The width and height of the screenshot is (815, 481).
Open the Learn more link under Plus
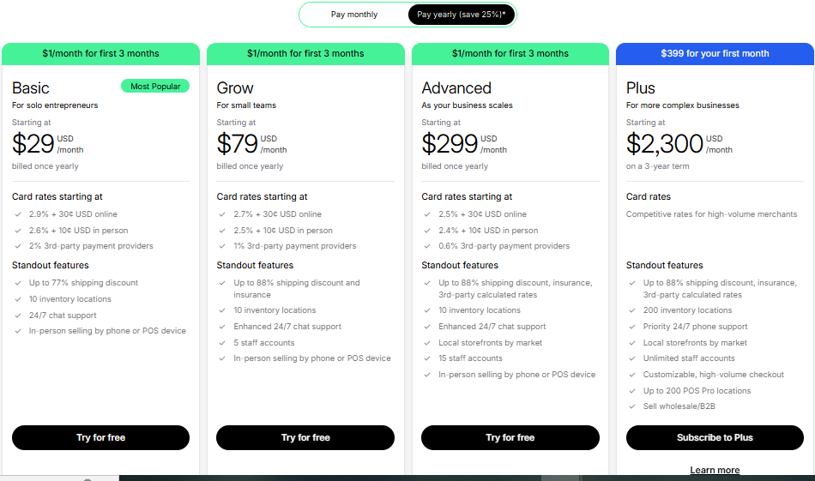coord(715,470)
